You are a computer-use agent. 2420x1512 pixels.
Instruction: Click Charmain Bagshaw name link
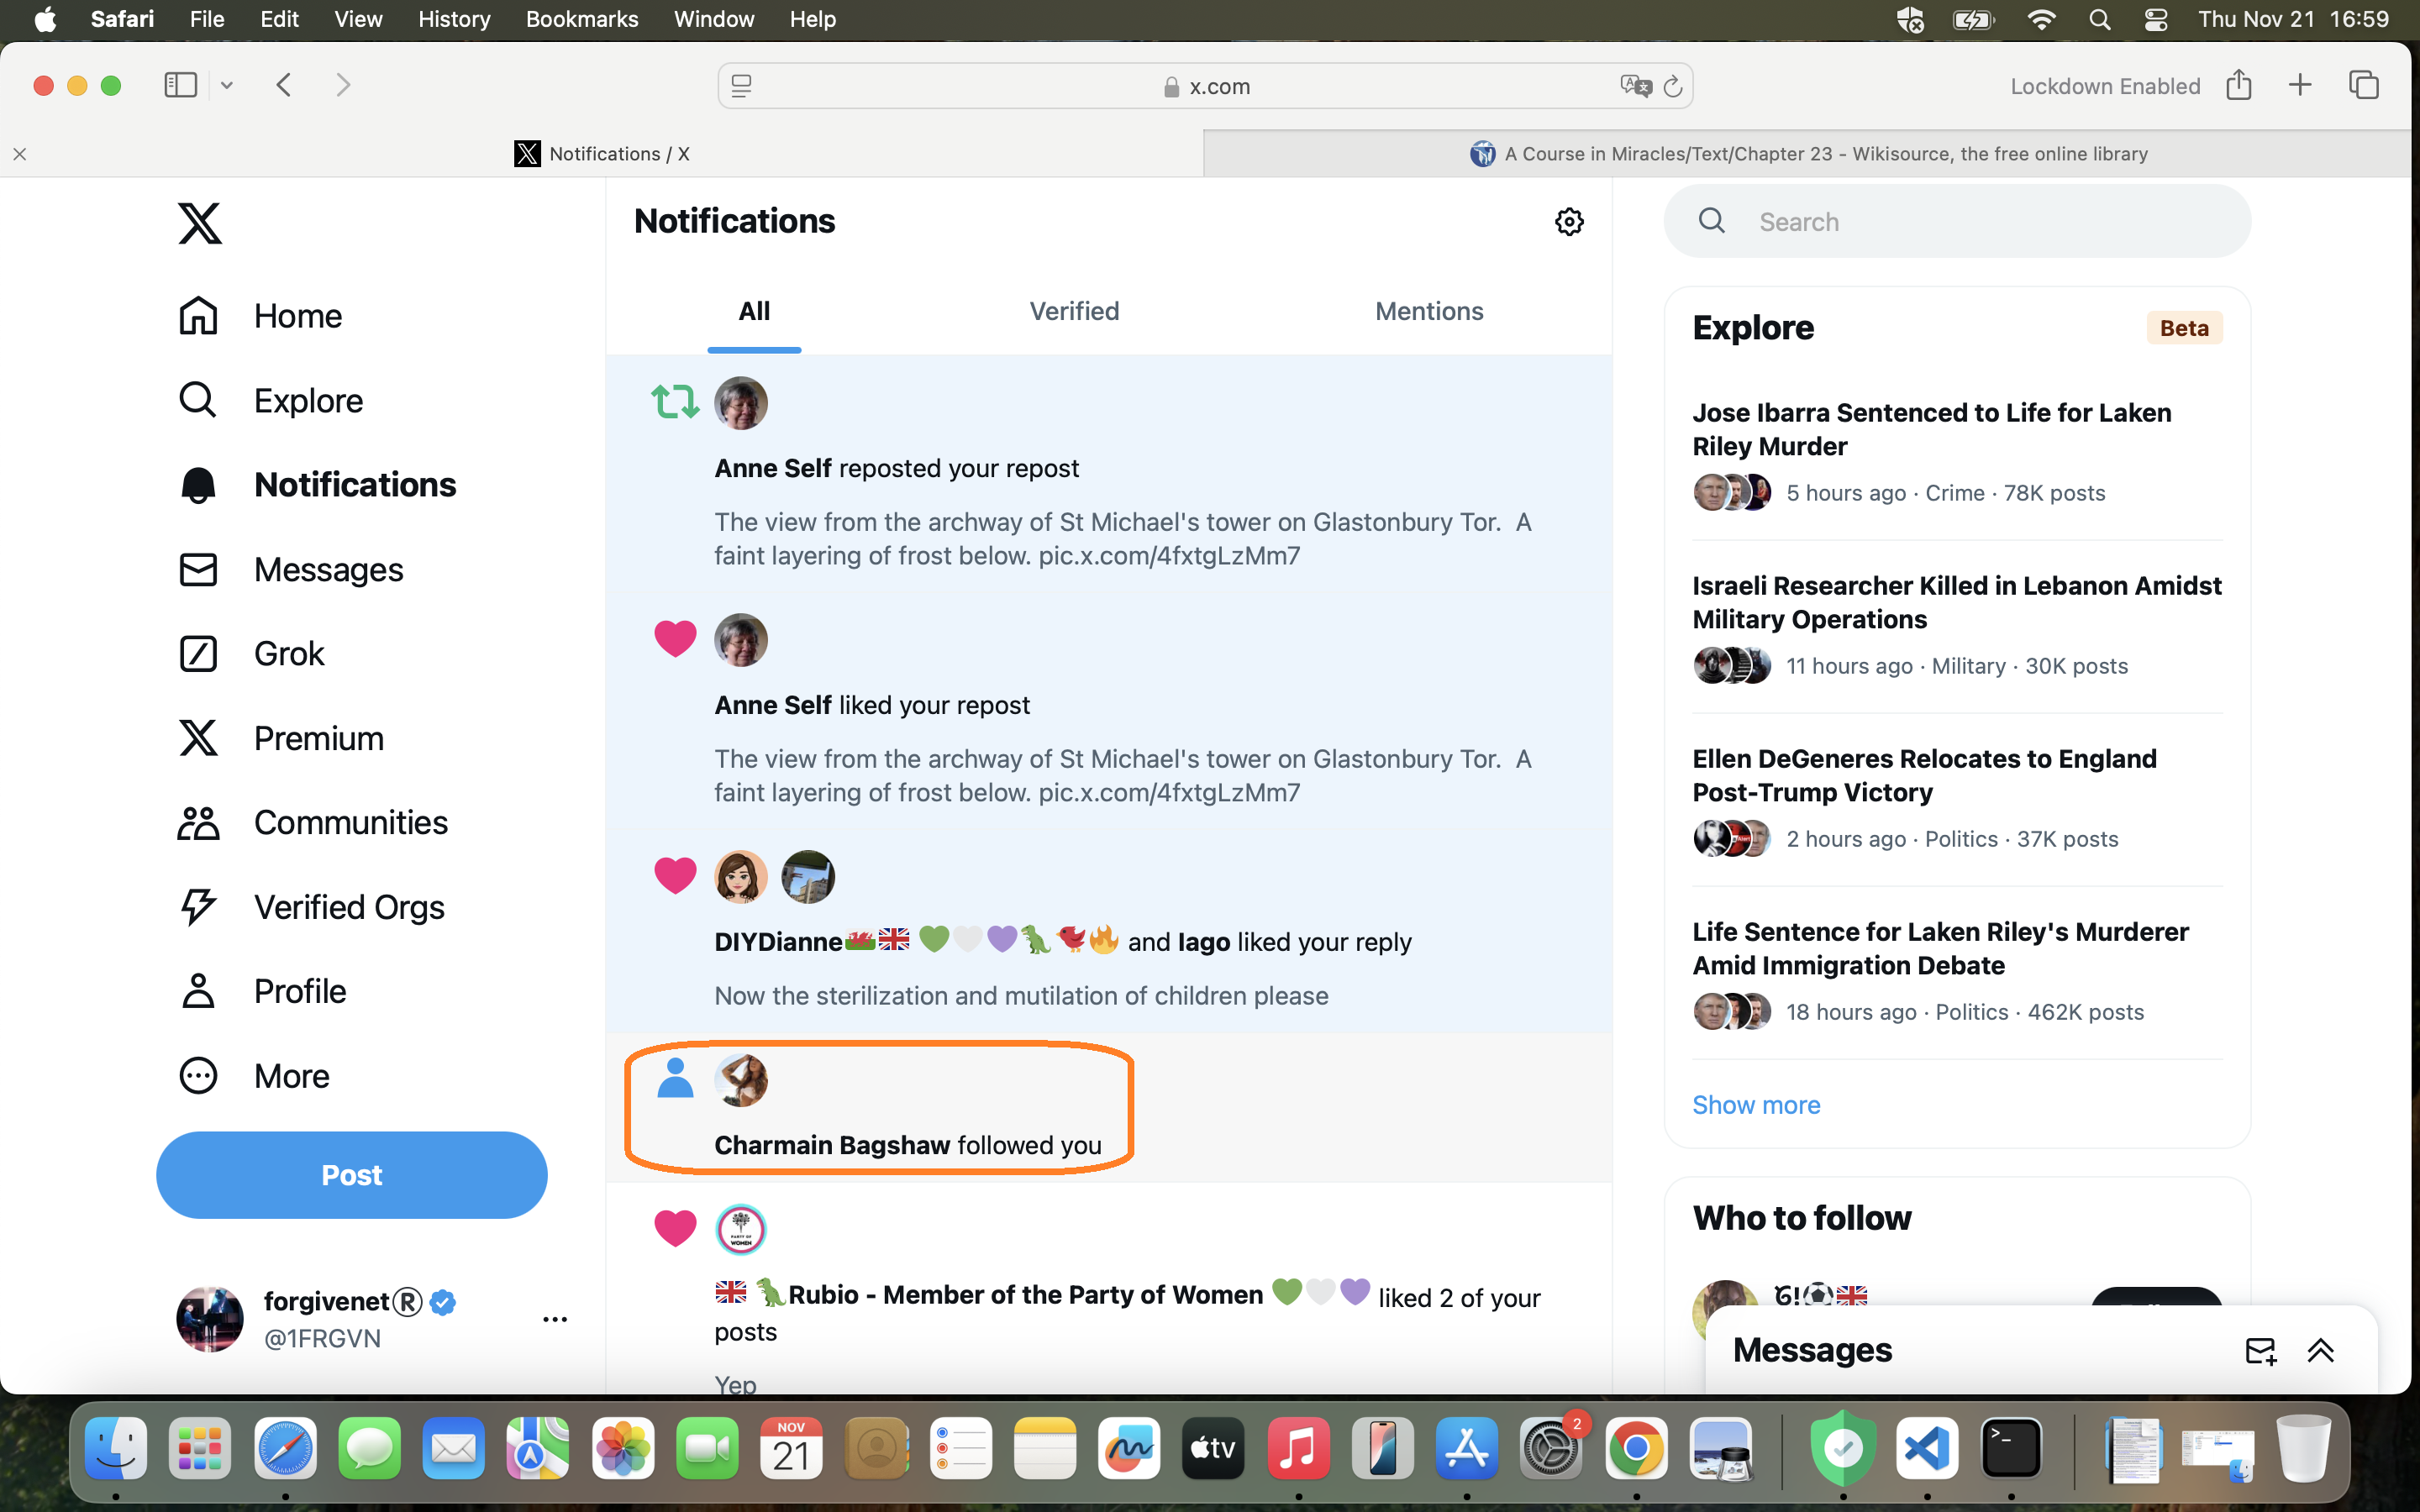point(832,1145)
